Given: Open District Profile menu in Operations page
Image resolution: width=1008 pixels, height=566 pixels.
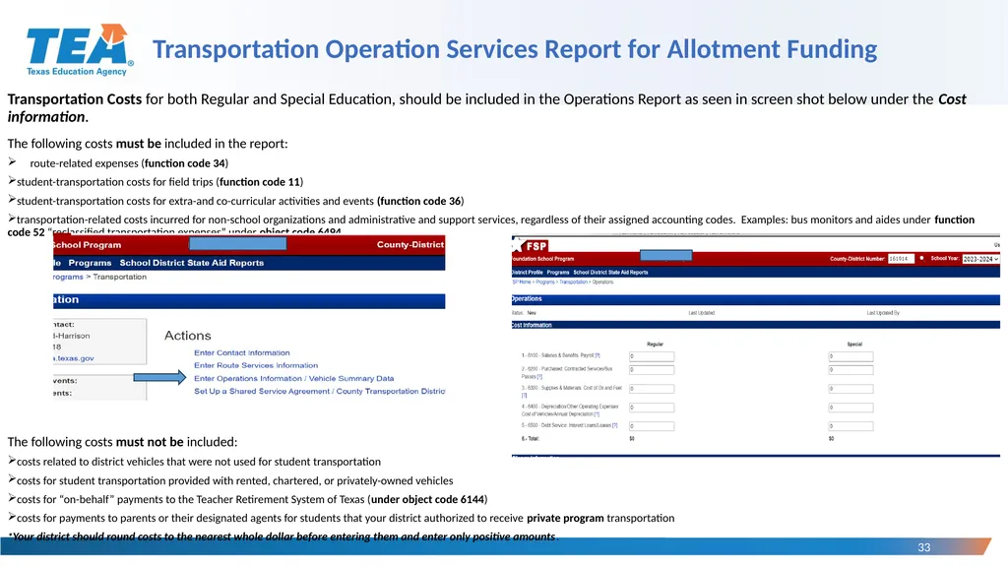Looking at the screenshot, I should (528, 272).
